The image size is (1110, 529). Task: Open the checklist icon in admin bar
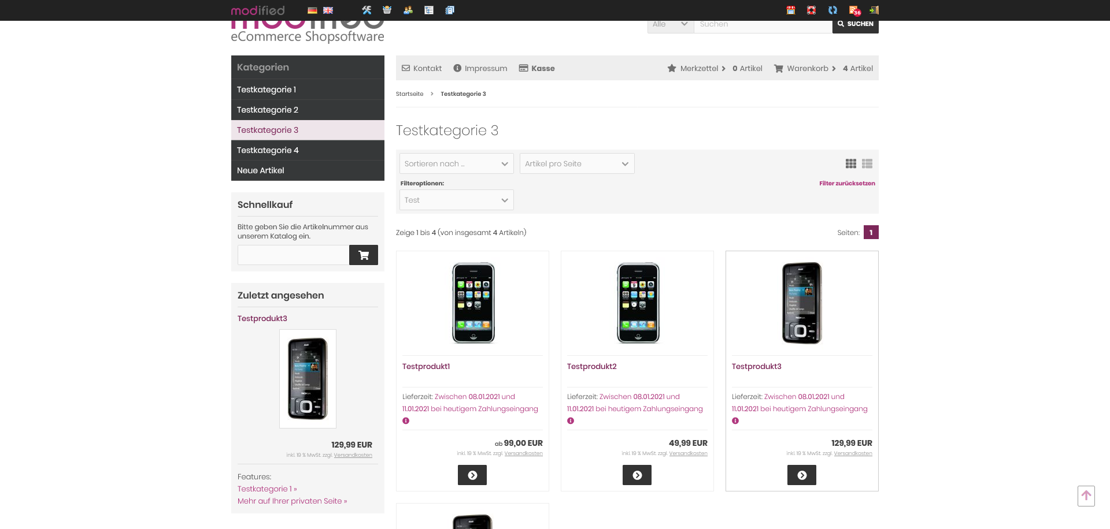point(429,10)
